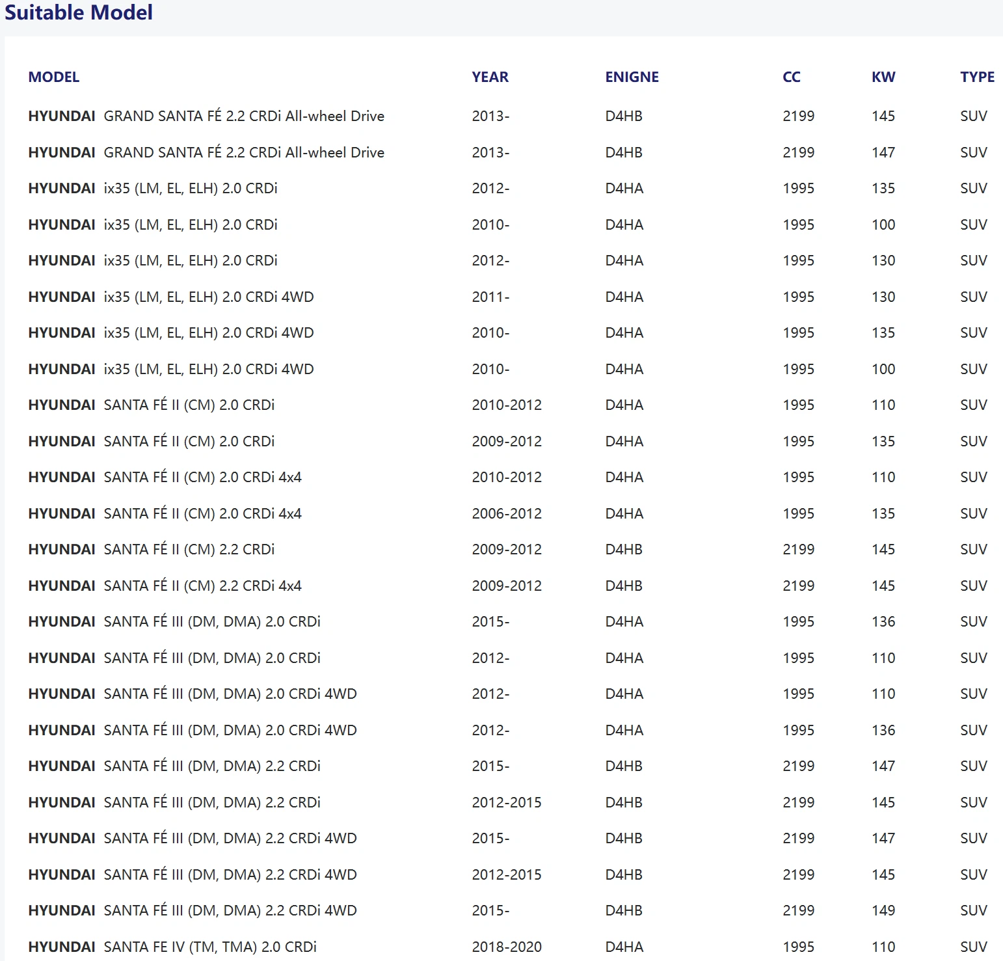Click the '2199' CC cell in the 149 kW row
This screenshot has height=961, width=1003.
point(799,910)
